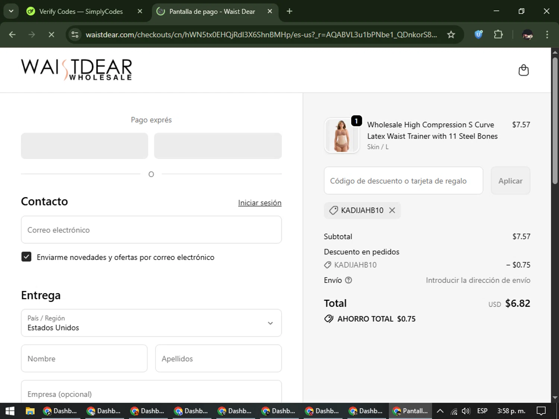
Task: Select the Pantalla de pago - Waist Dear tab
Action: [212, 12]
